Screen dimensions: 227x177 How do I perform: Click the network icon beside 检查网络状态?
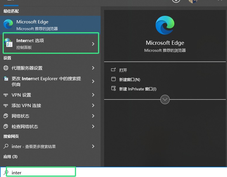[6, 126]
